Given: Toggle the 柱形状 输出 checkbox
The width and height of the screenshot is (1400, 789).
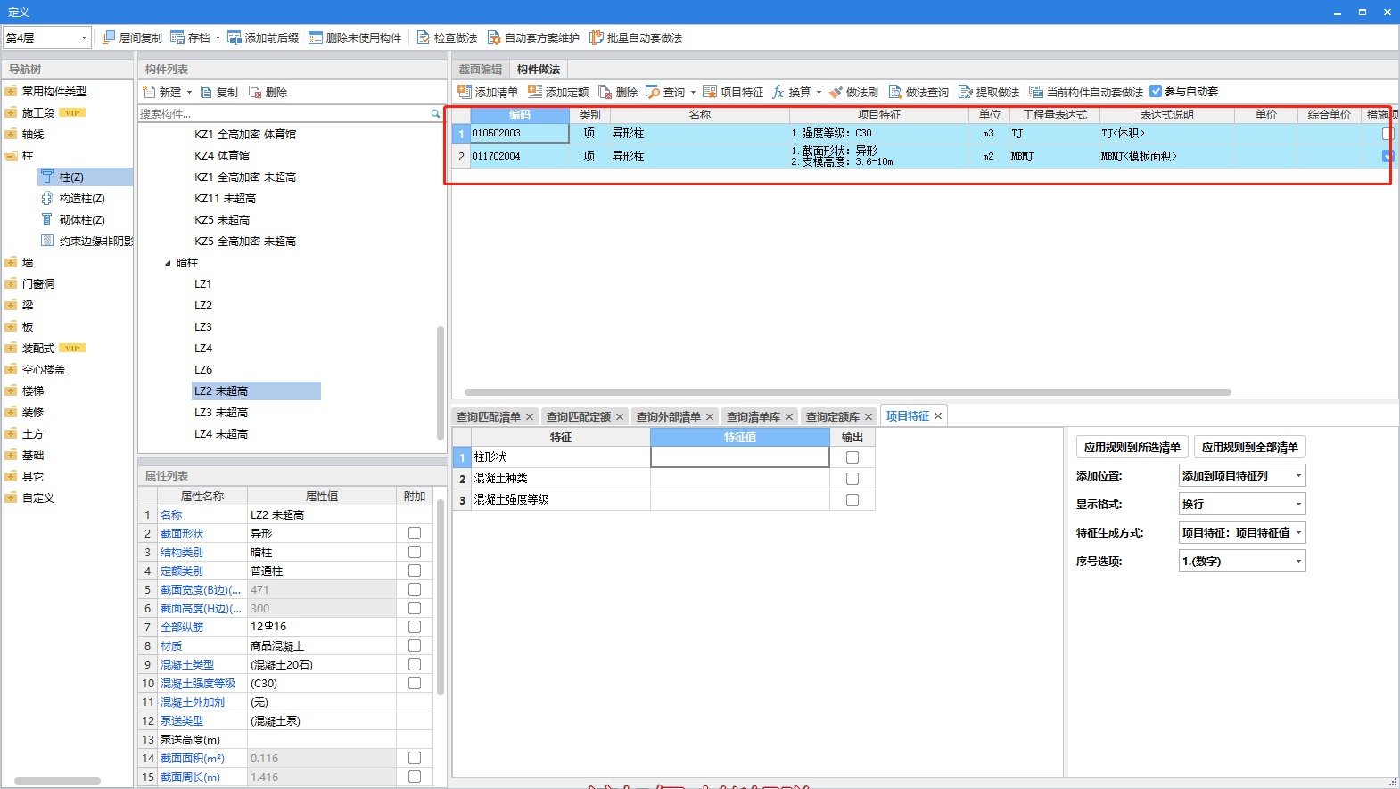Looking at the screenshot, I should [852, 457].
